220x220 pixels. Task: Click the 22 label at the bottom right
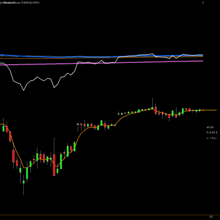(211, 216)
